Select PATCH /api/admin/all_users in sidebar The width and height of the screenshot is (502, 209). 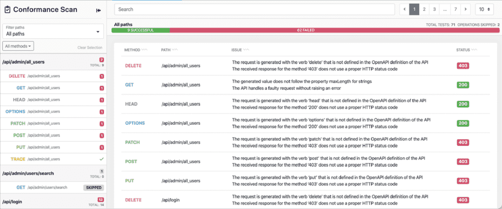pyautogui.click(x=53, y=124)
